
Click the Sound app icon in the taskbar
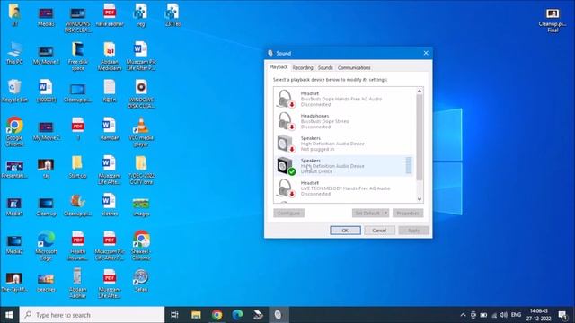coord(279,315)
